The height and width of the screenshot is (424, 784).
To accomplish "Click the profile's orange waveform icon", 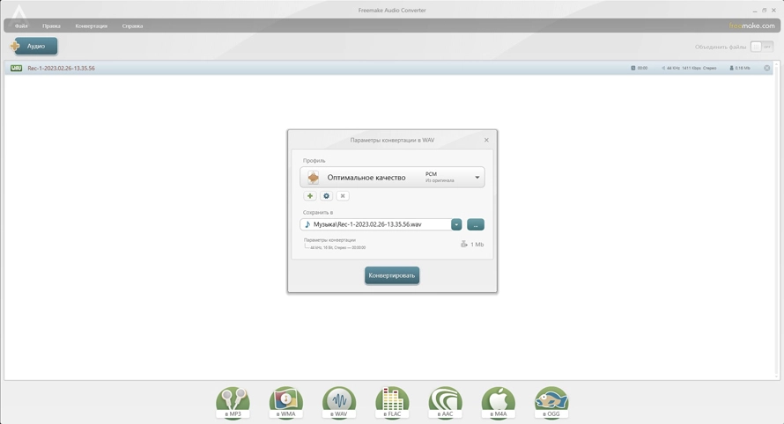I will 313,178.
